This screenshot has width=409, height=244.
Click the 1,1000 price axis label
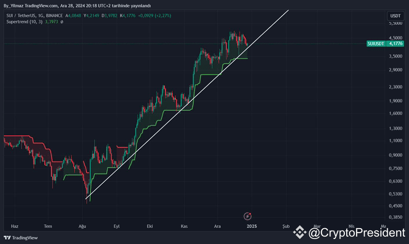[x=396, y=140]
